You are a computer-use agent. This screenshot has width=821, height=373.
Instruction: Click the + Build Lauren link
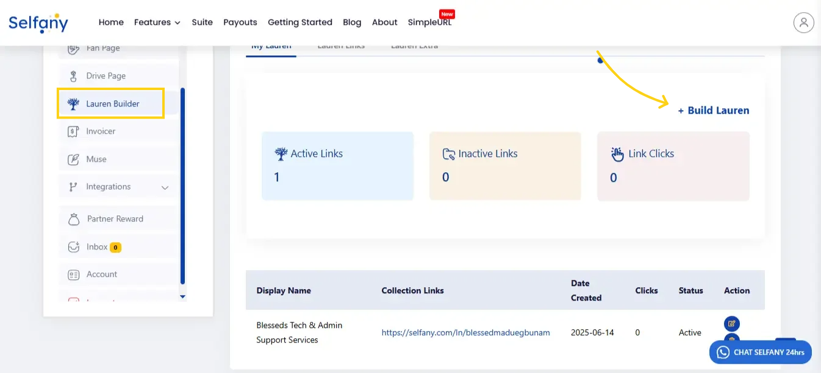point(714,111)
